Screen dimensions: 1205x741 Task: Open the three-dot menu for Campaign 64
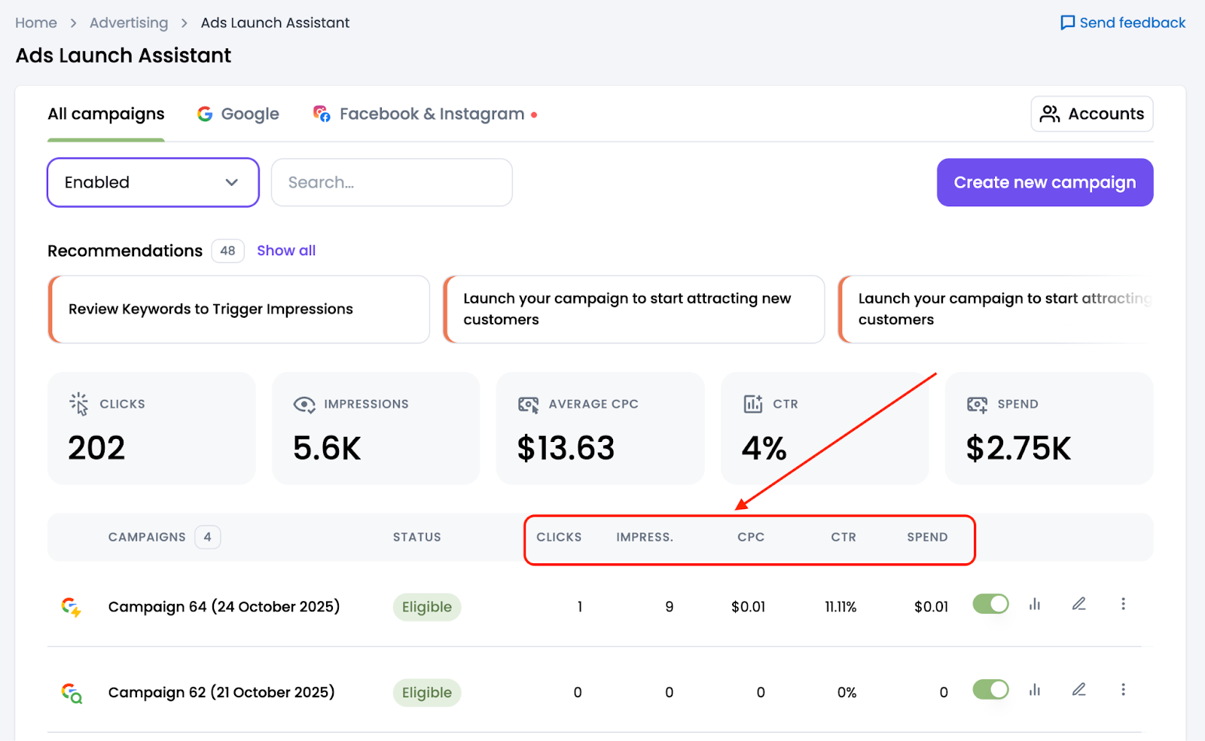click(1124, 604)
